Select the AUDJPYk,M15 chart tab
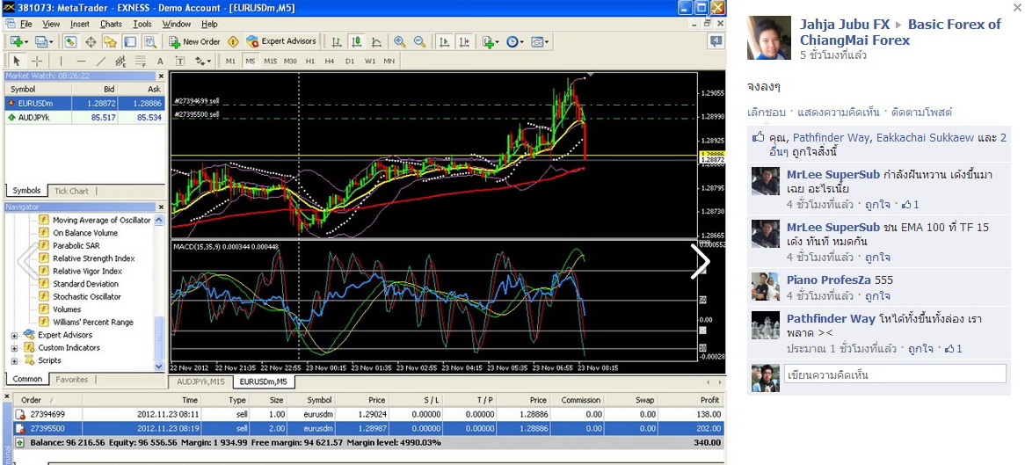1025x465 pixels. [200, 381]
